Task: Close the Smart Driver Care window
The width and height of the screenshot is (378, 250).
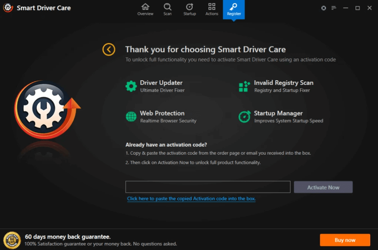Action: coord(369,8)
